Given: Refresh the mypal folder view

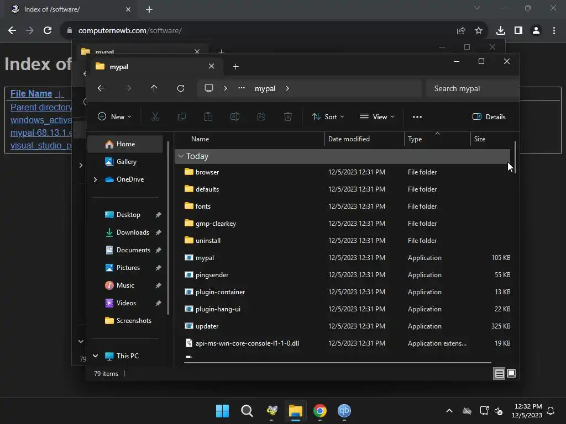Looking at the screenshot, I should click(181, 88).
